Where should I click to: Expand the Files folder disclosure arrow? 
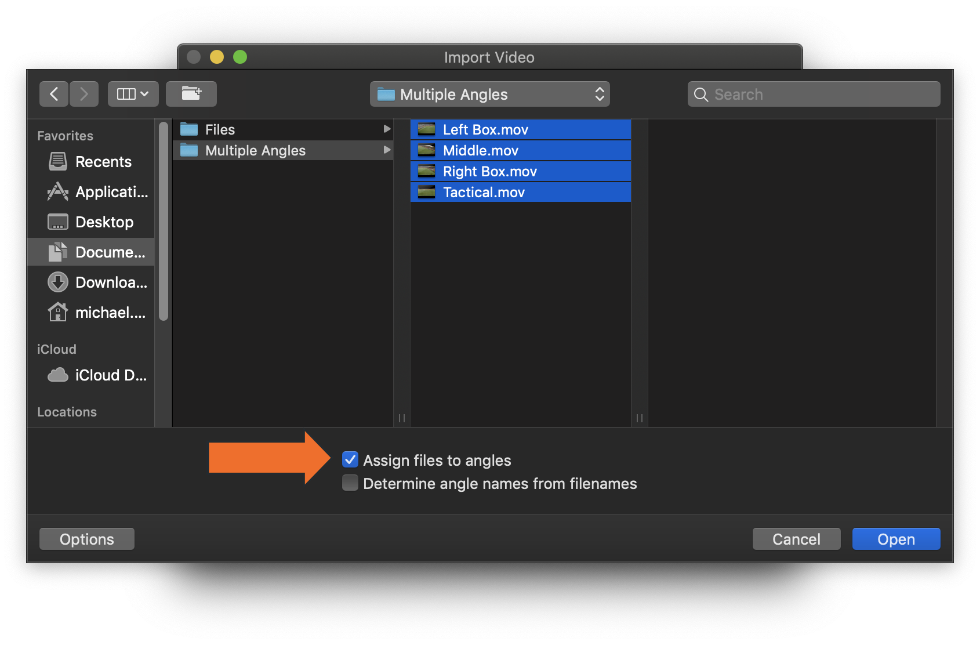pyautogui.click(x=387, y=129)
